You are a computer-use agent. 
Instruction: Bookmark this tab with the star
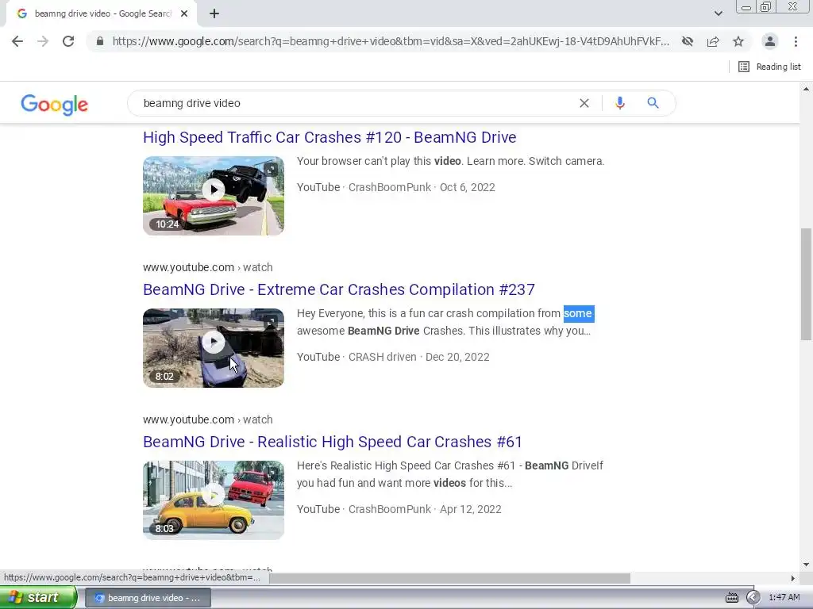(738, 41)
